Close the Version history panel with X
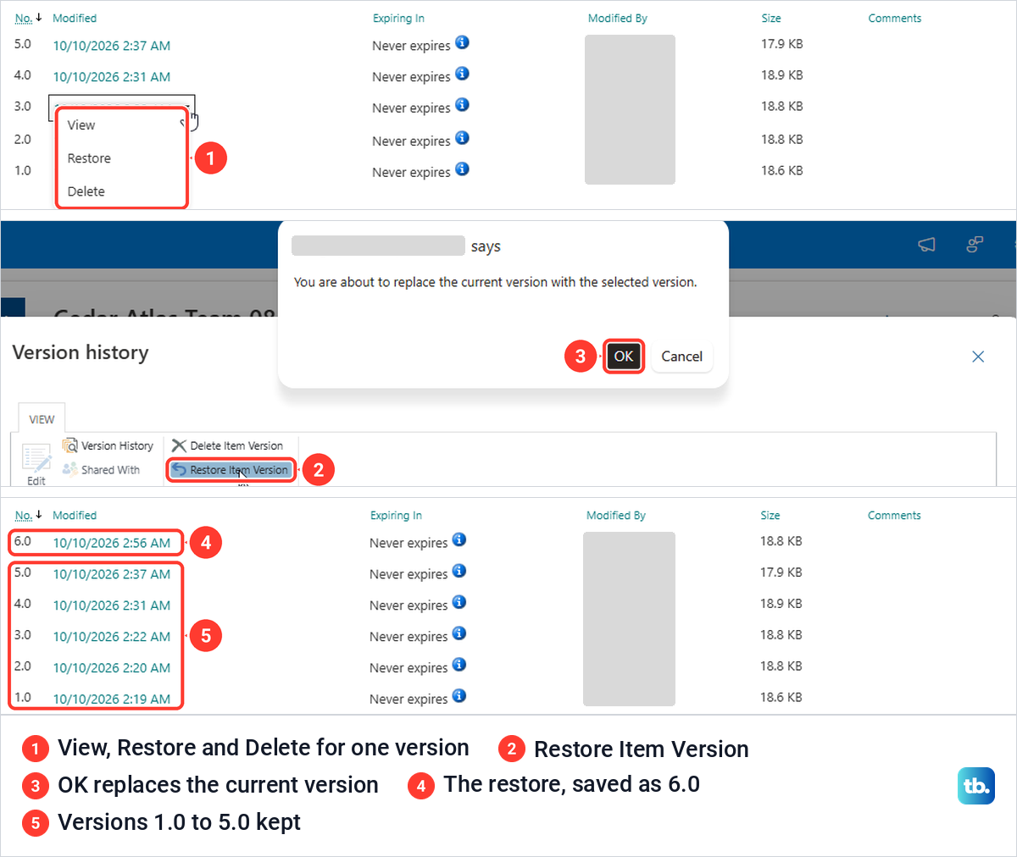The width and height of the screenshot is (1017, 857). [x=978, y=357]
